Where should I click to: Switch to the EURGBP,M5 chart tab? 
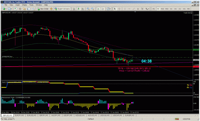point(130,115)
